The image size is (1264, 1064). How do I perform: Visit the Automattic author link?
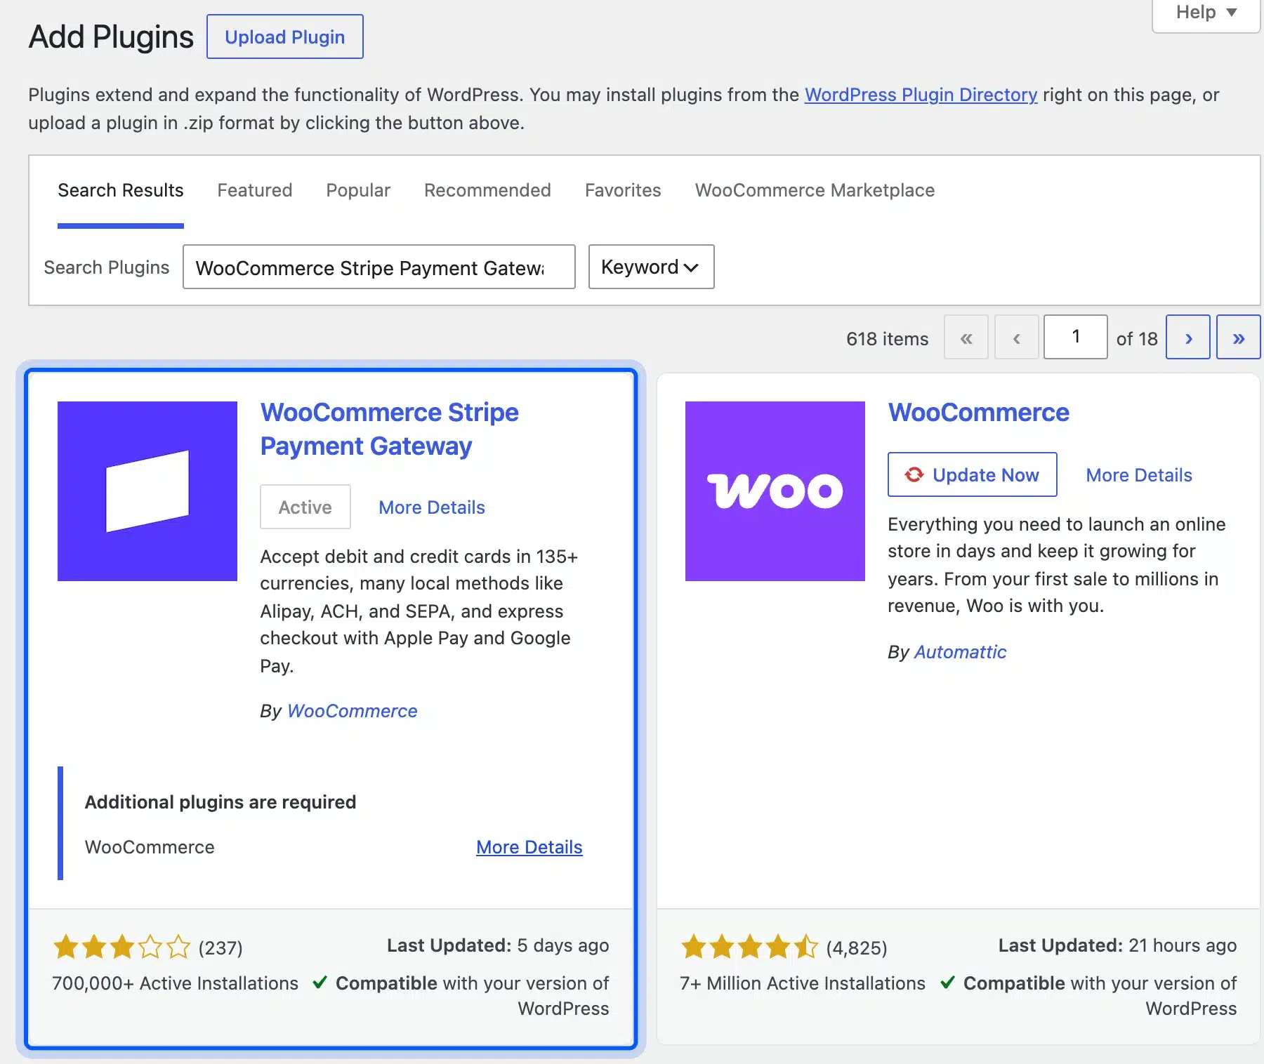coord(960,652)
